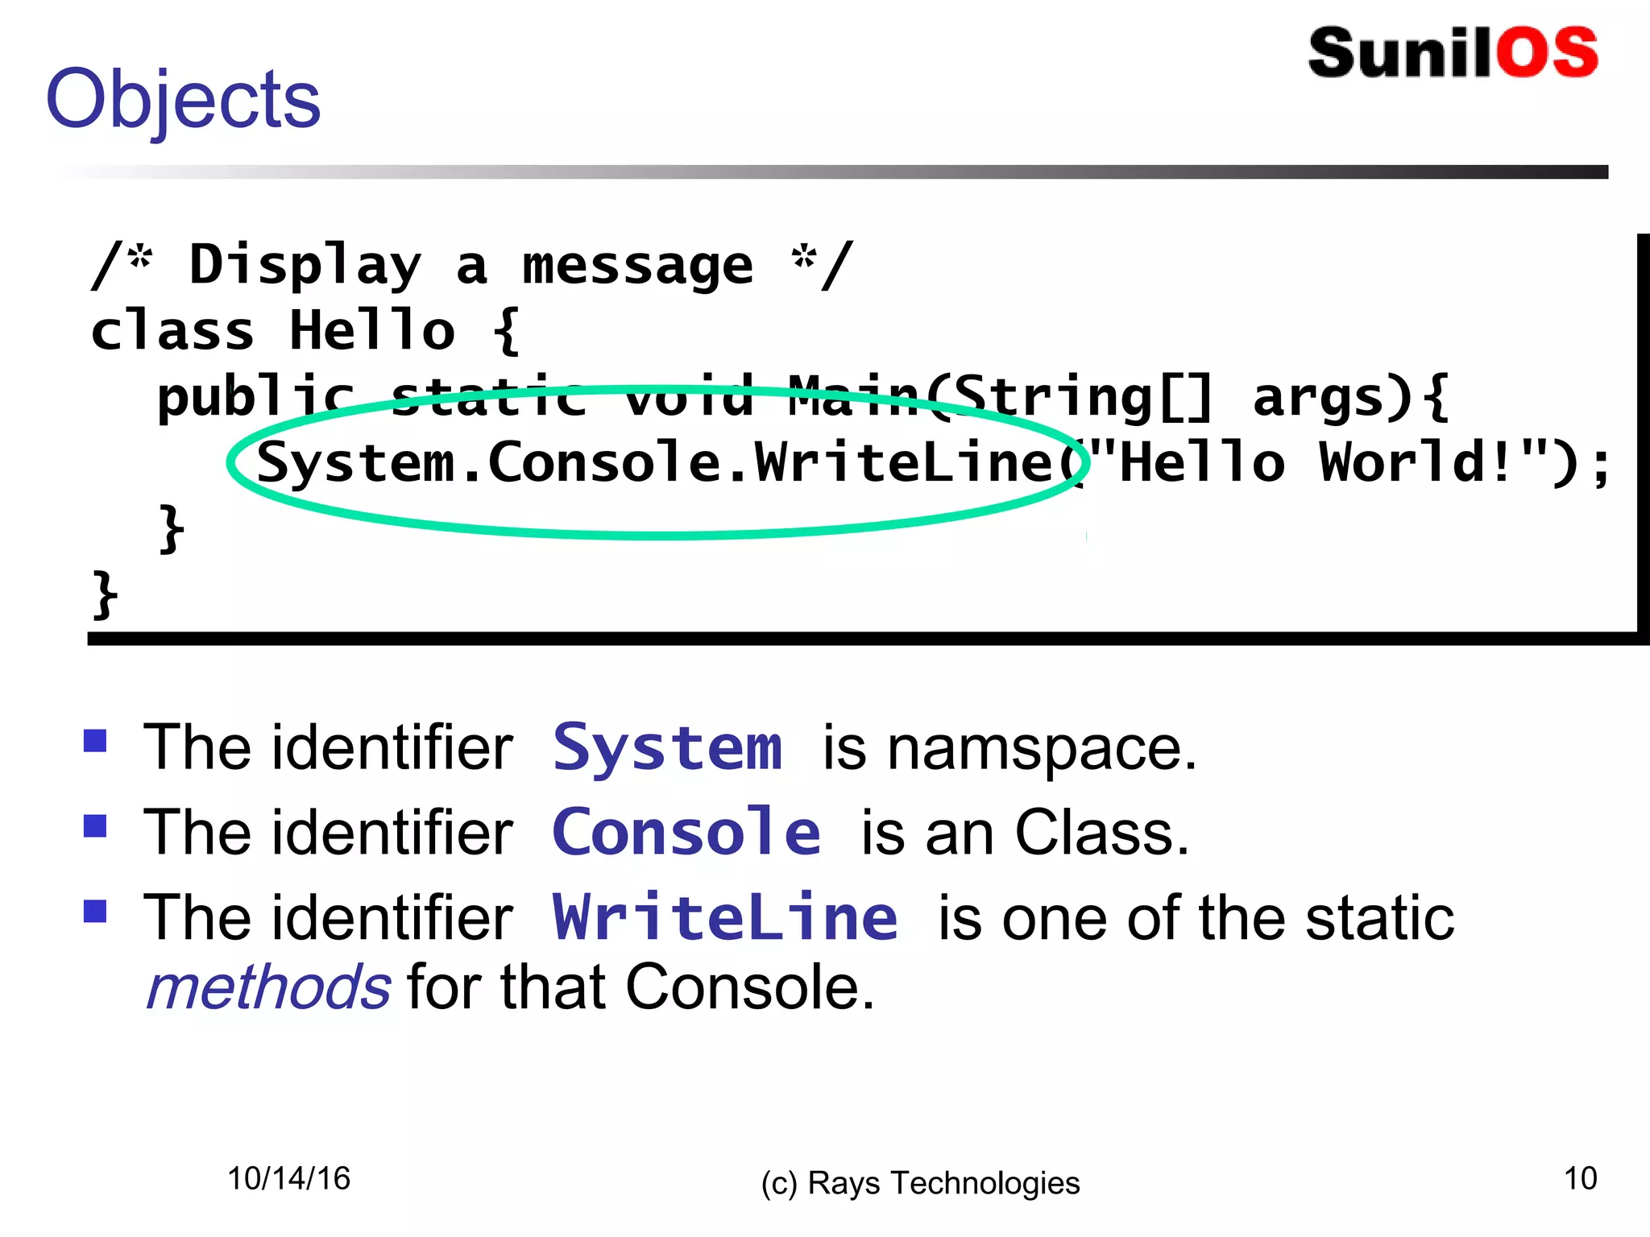
Task: Click the class Hello declaration line
Action: click(x=306, y=331)
